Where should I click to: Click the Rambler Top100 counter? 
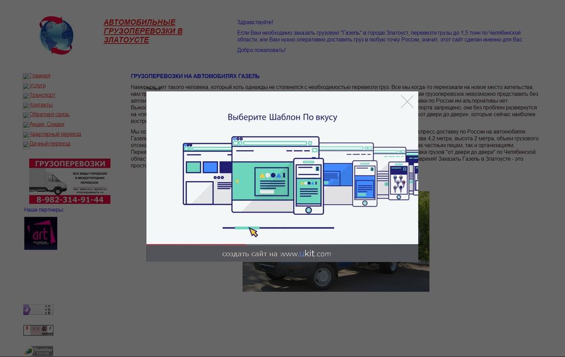(x=38, y=351)
